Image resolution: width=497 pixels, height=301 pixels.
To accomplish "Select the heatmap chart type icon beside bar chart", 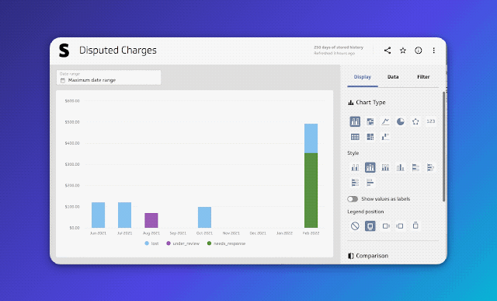I will tap(370, 121).
